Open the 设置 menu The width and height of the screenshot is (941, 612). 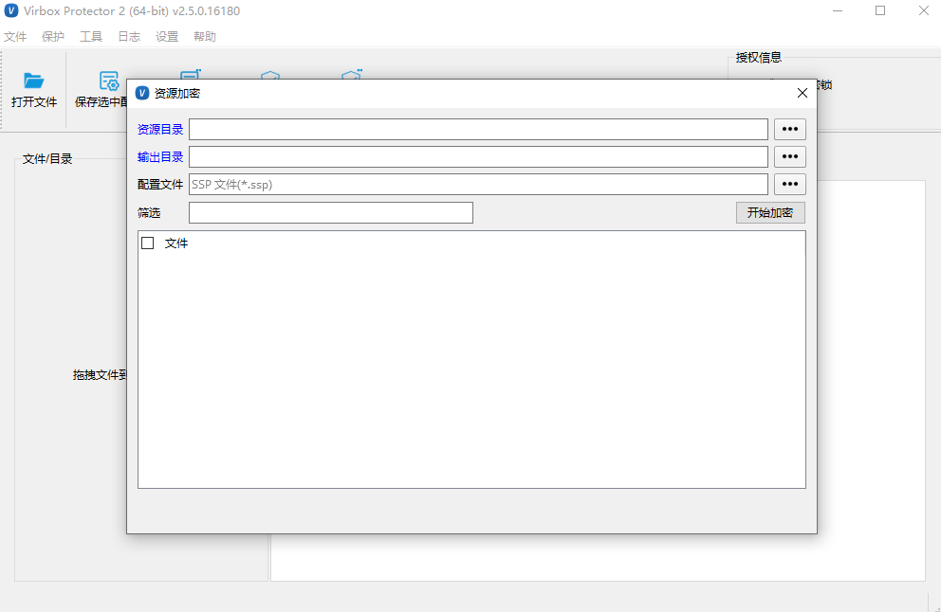(167, 37)
